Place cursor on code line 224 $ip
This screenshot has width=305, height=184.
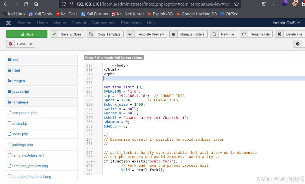(x=144, y=96)
